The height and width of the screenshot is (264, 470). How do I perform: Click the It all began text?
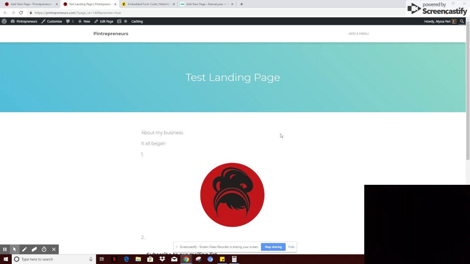[153, 143]
